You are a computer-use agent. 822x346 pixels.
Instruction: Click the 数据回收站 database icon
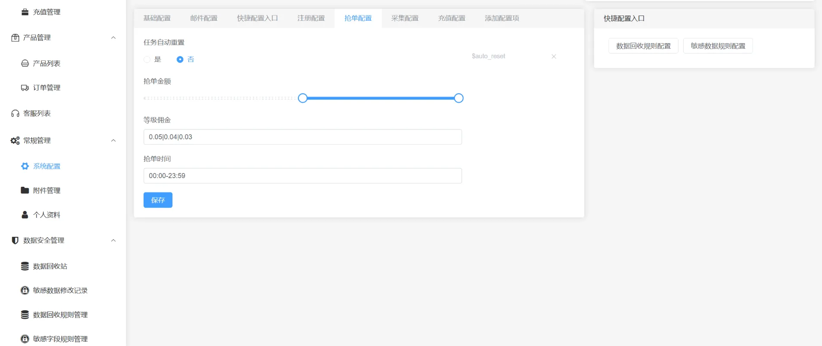[25, 266]
